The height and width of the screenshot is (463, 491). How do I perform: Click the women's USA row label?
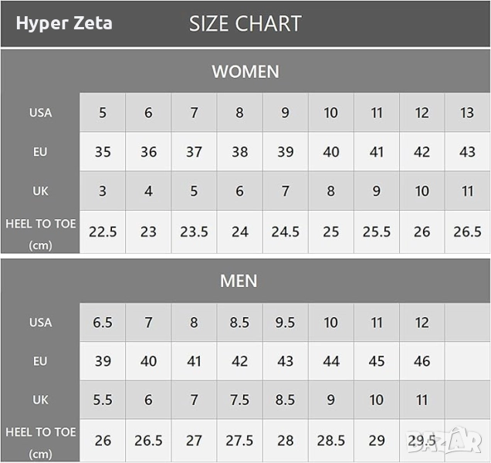pos(40,113)
